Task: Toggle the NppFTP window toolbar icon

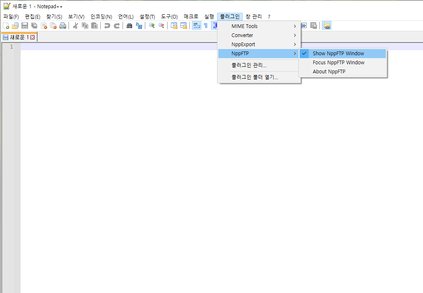Action: click(x=327, y=26)
